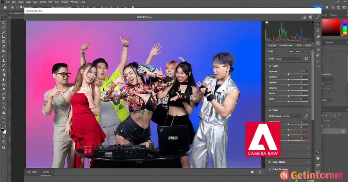This screenshot has width=348, height=182.
Task: Open more image settings three dots
Action: (318, 67)
